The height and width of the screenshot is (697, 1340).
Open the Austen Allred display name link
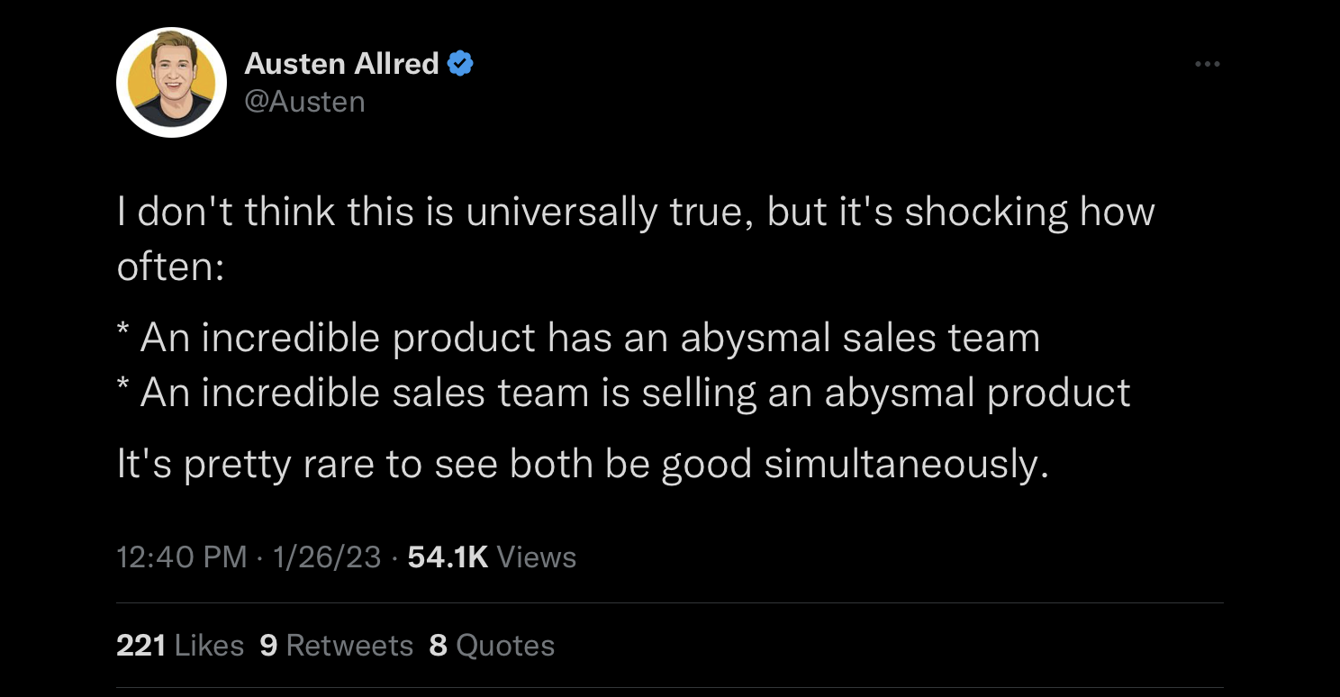pyautogui.click(x=341, y=64)
